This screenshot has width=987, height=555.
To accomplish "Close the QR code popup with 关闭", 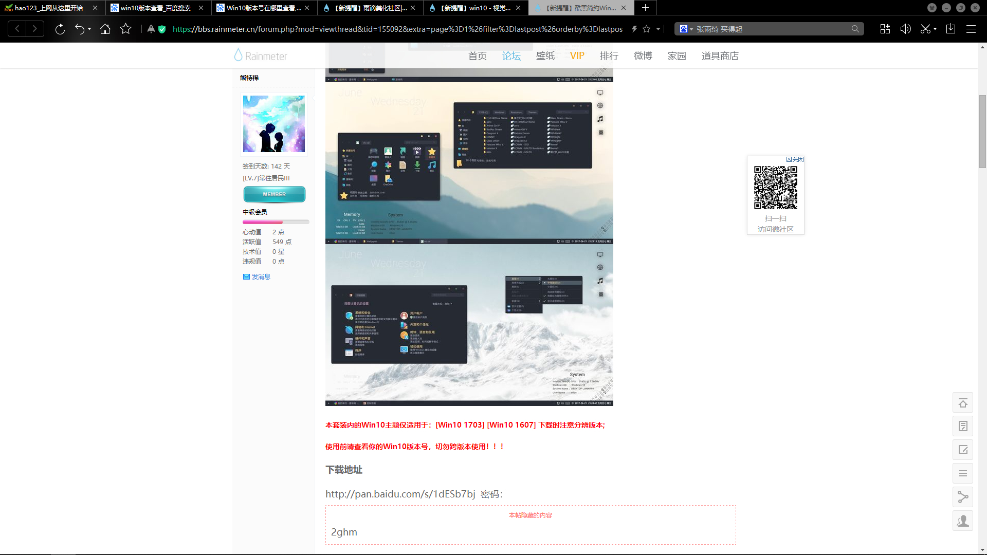I will point(795,159).
